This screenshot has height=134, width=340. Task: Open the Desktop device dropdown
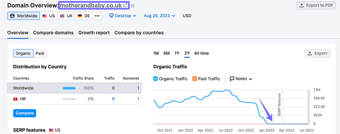(x=123, y=16)
